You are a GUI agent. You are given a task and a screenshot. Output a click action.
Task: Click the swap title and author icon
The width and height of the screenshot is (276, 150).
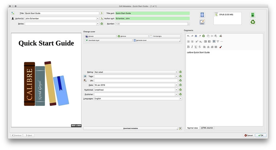click(13, 13)
